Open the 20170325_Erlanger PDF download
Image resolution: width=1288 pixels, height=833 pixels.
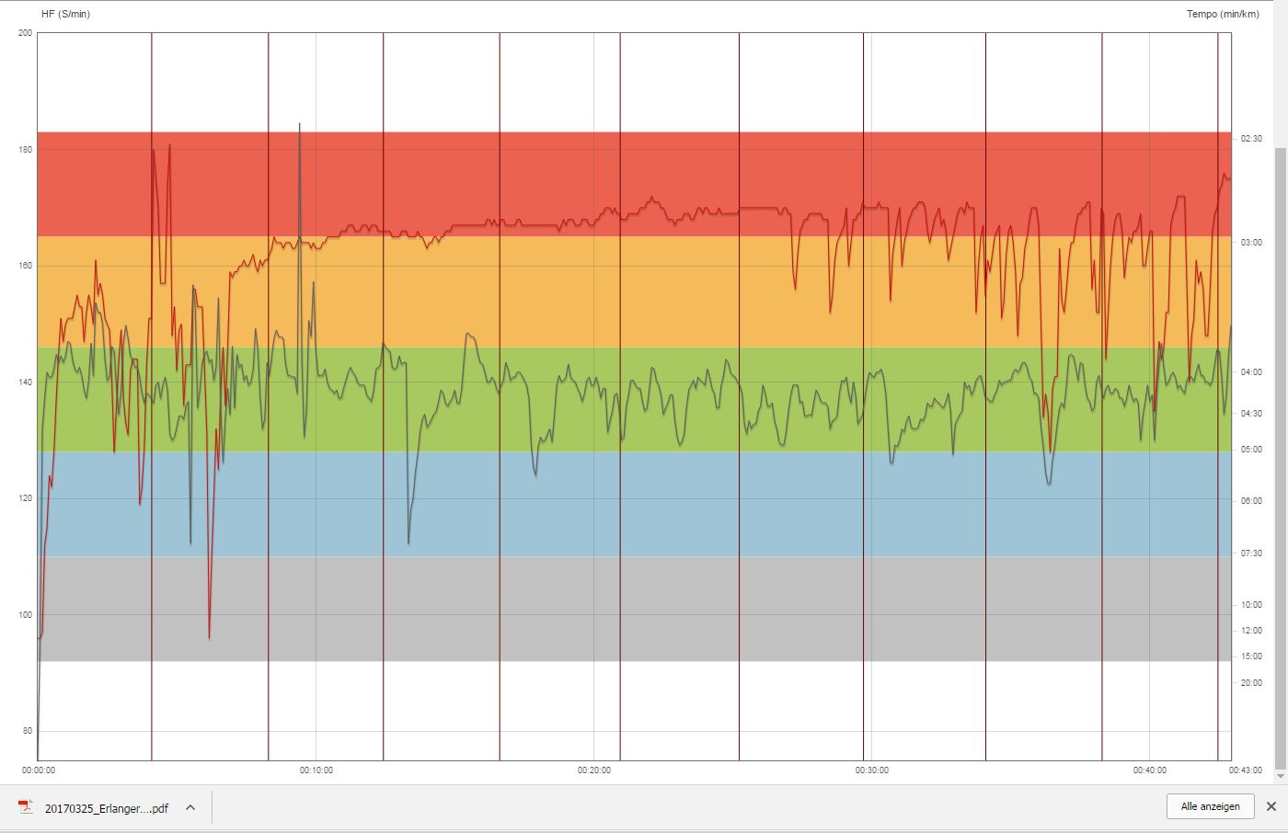[x=106, y=808]
